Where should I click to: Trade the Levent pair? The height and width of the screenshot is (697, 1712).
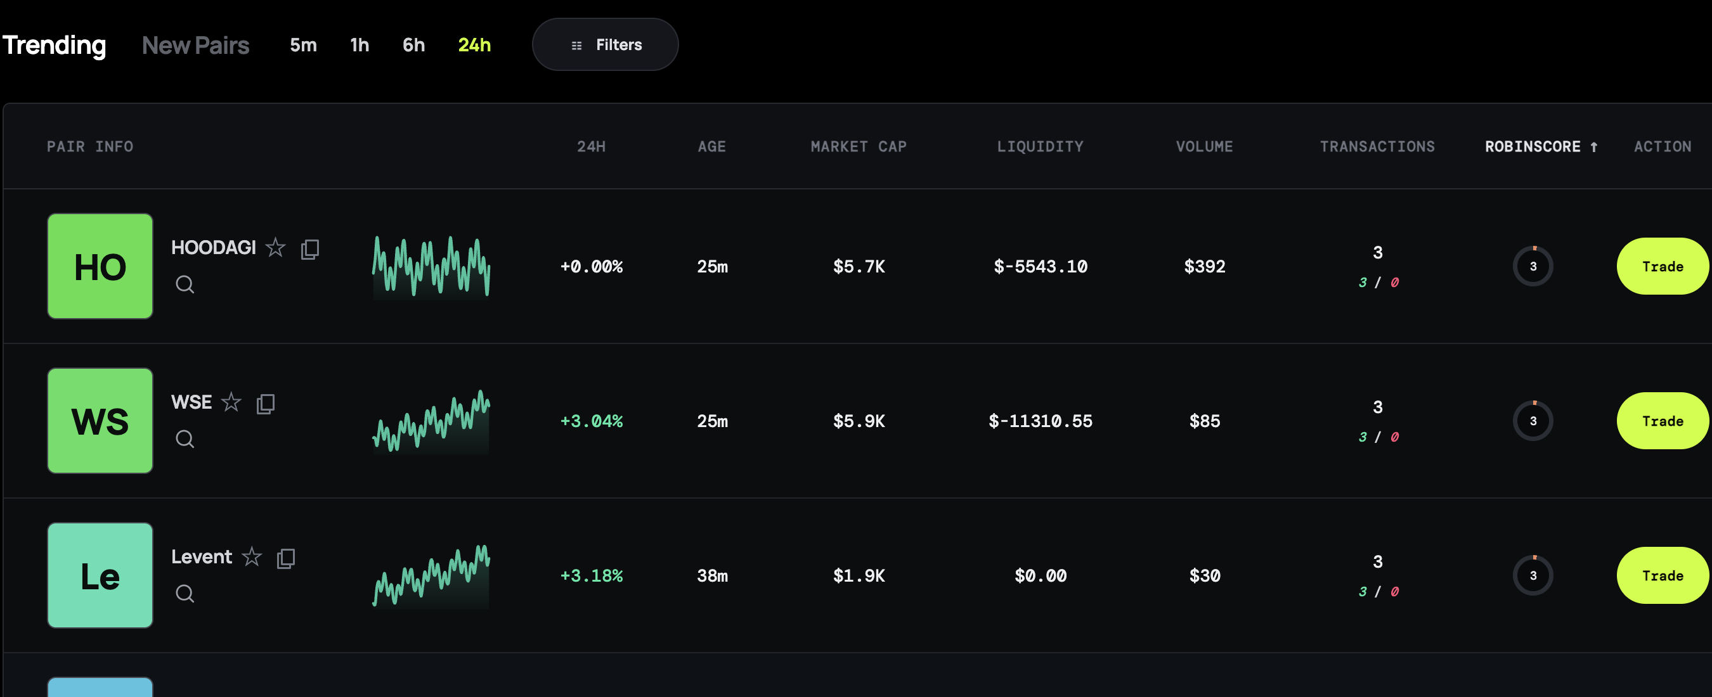pyautogui.click(x=1662, y=575)
